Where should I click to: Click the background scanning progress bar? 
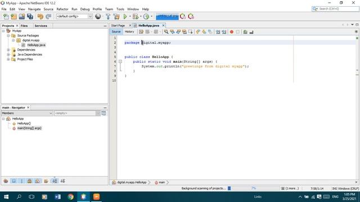point(254,189)
